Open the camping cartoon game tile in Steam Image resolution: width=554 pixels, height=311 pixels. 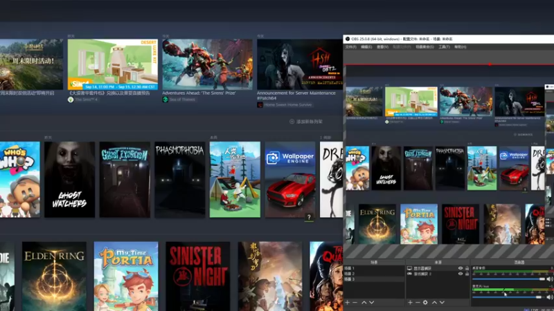click(235, 180)
